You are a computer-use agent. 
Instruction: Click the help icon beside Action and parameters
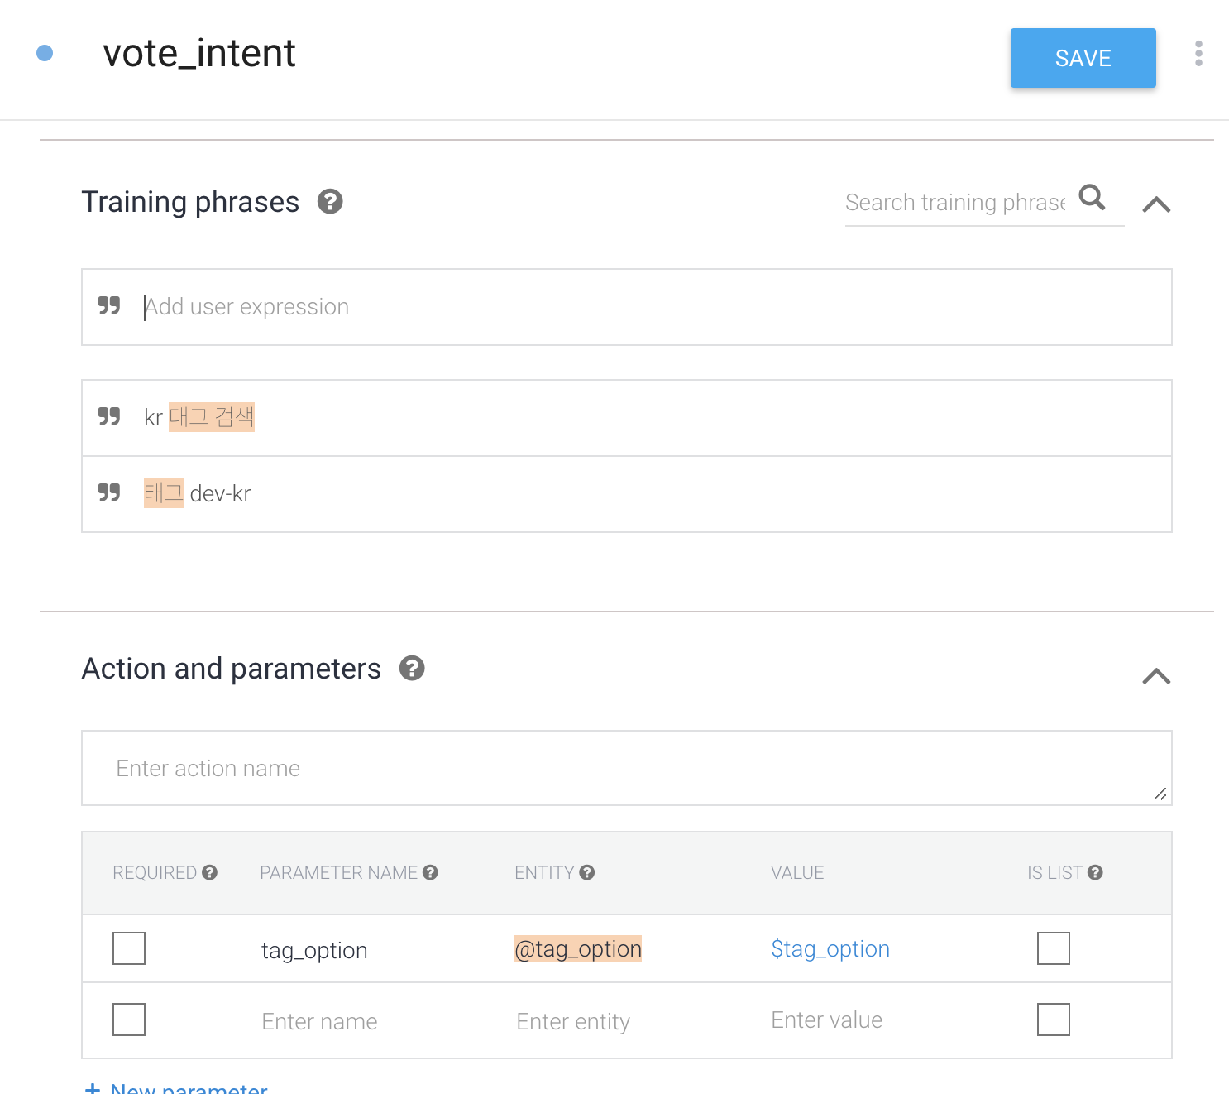pyautogui.click(x=412, y=669)
